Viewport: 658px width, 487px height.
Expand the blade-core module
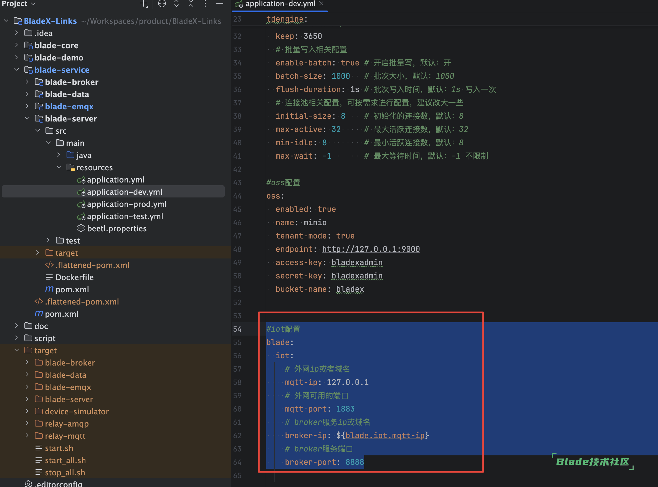coord(17,45)
